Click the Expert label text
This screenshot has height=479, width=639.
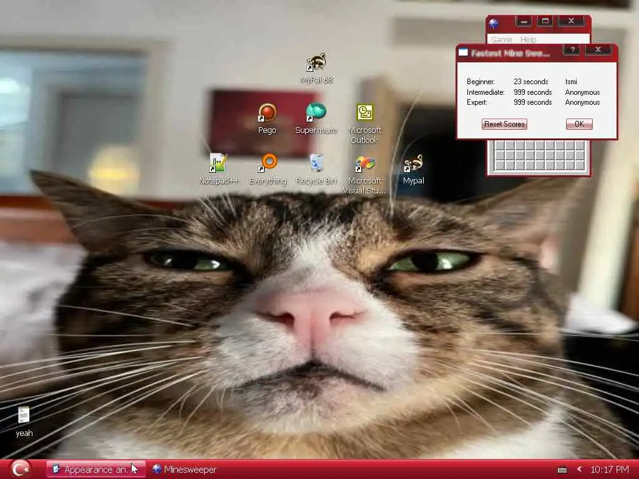pyautogui.click(x=477, y=102)
